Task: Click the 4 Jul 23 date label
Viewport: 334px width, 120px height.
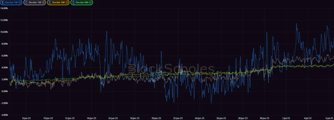Action: click(x=308, y=118)
